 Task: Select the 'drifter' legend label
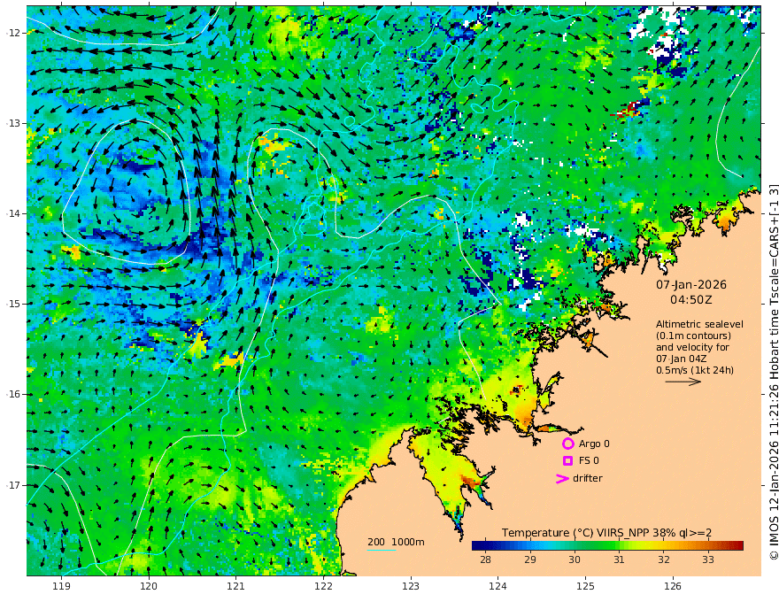point(587,478)
